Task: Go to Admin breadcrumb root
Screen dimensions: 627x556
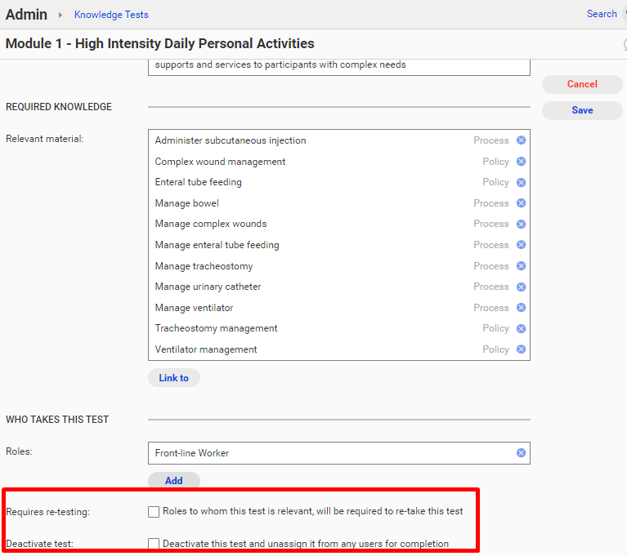Action: [26, 15]
